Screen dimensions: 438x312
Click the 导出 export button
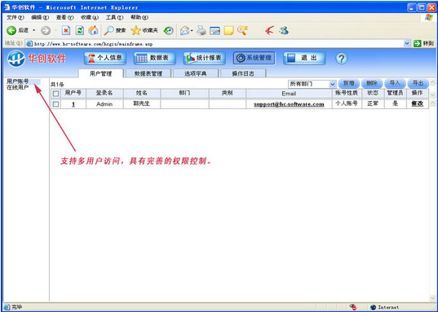pyautogui.click(x=418, y=83)
